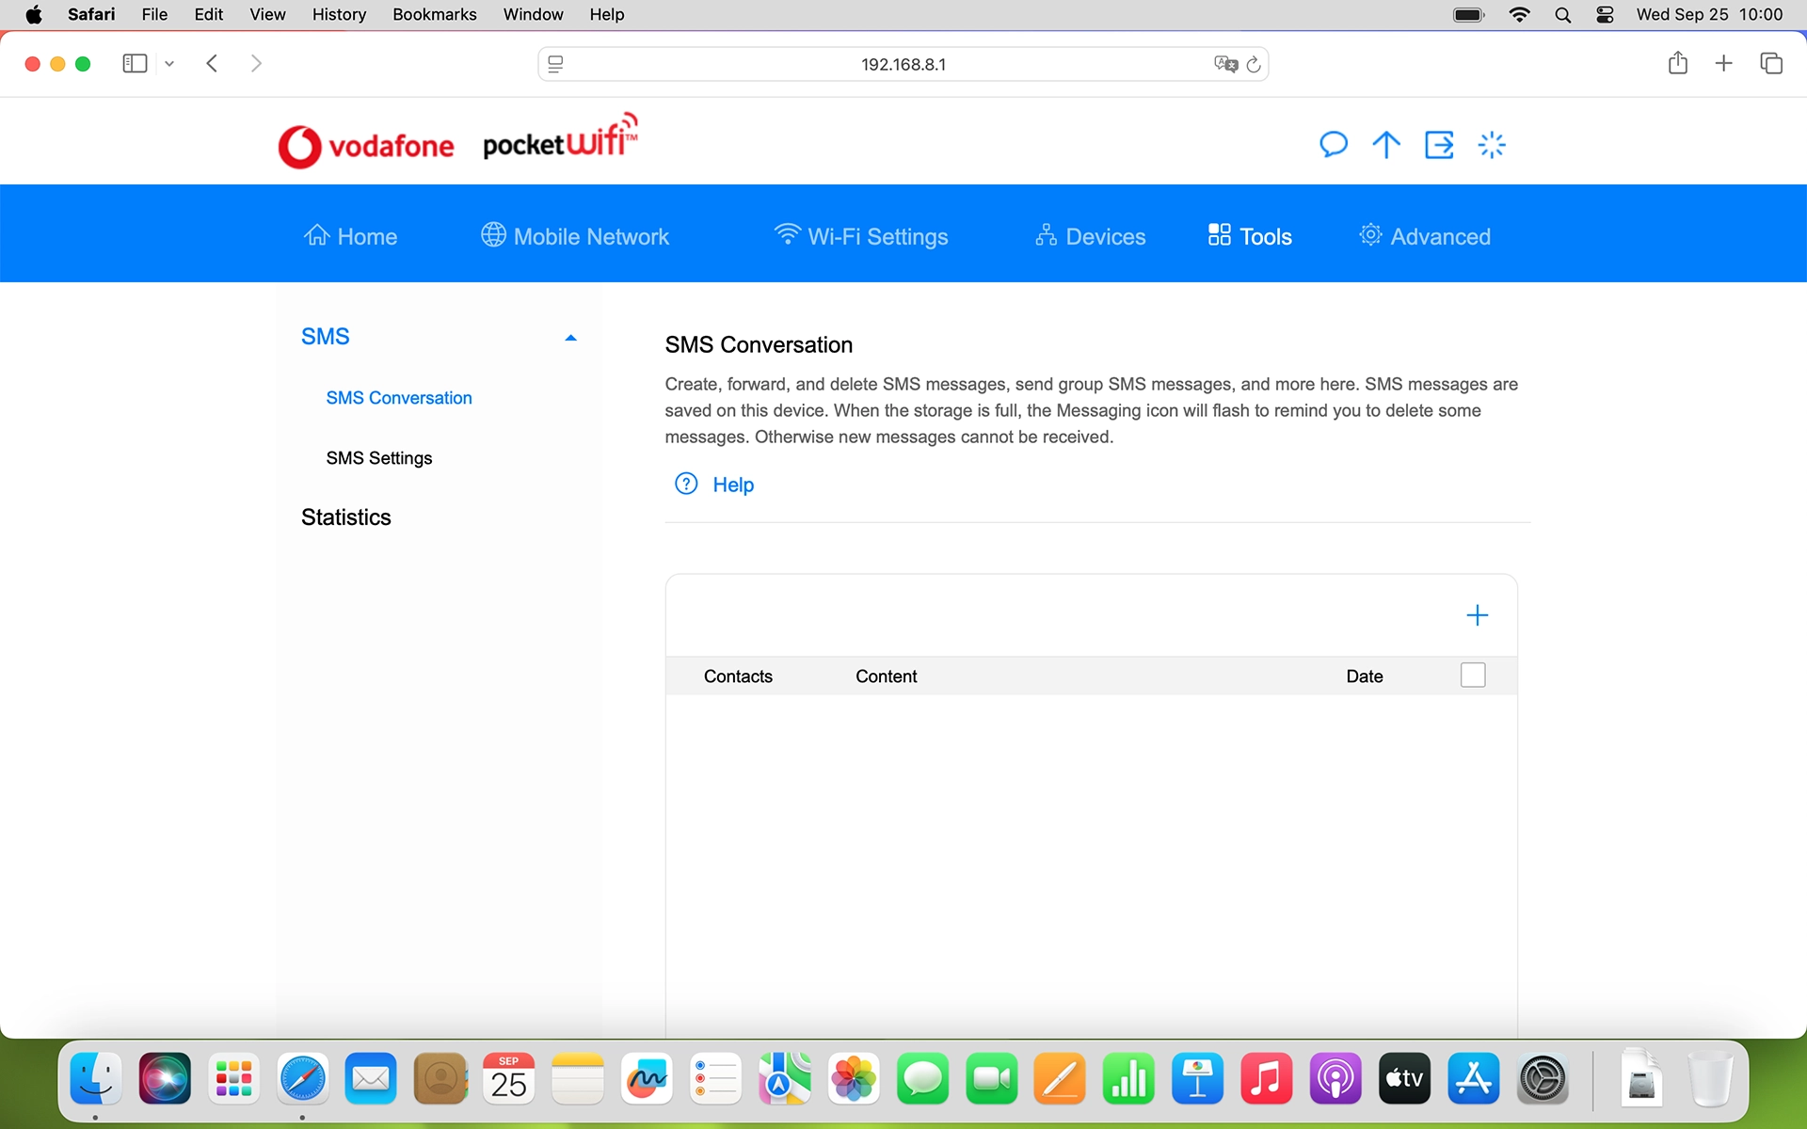This screenshot has width=1807, height=1129.
Task: Click the address bar showing 192.168.8.1
Action: coord(903,64)
